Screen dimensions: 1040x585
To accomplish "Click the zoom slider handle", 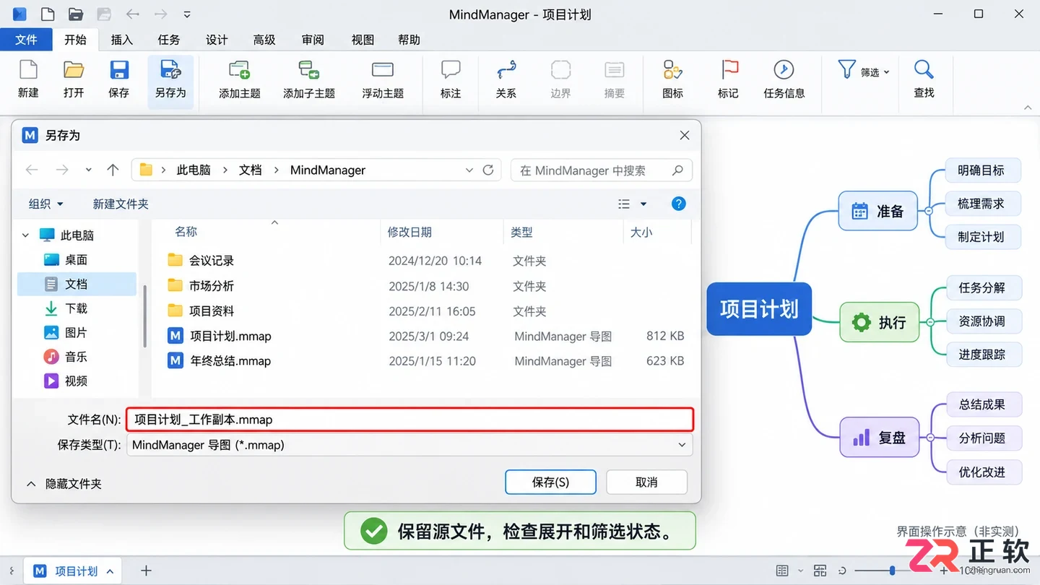I will [893, 571].
